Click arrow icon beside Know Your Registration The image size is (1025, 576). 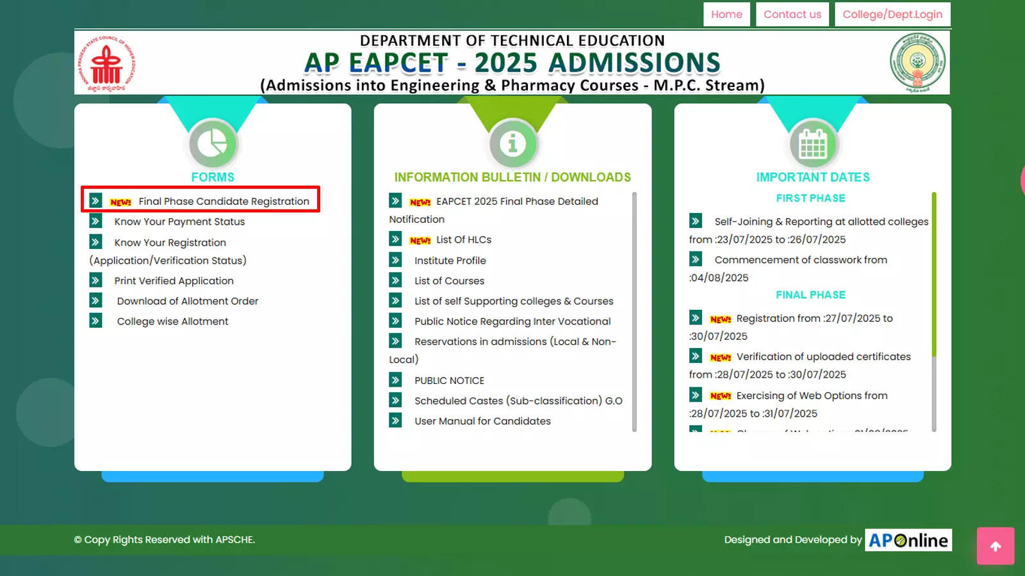95,242
